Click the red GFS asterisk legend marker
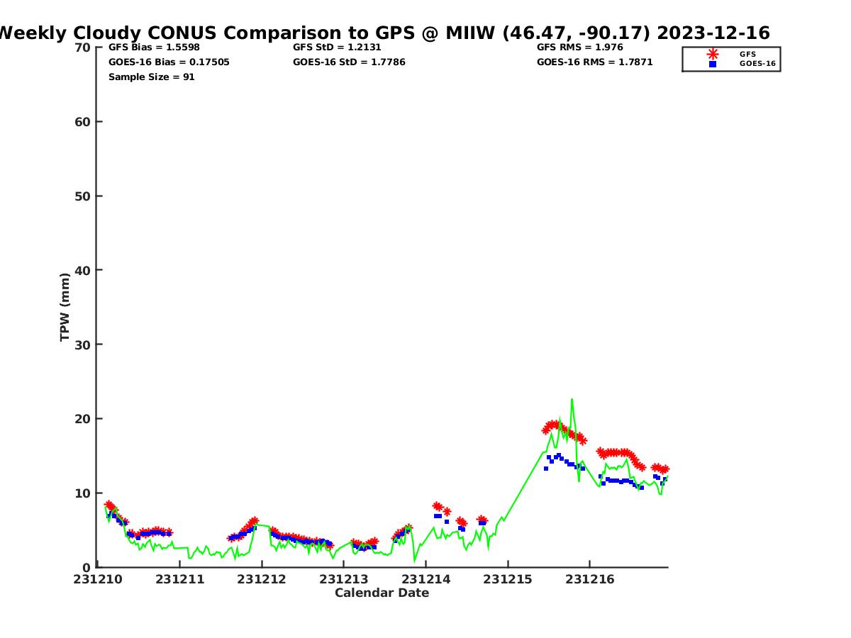851x638 pixels. 712,54
